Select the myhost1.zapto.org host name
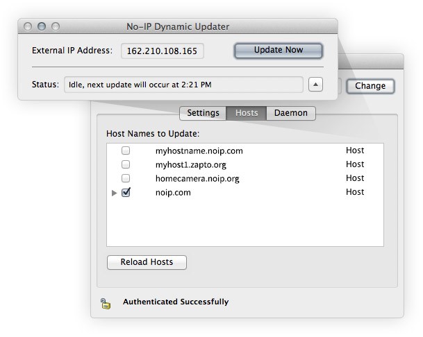The height and width of the screenshot is (337, 423). (x=191, y=165)
